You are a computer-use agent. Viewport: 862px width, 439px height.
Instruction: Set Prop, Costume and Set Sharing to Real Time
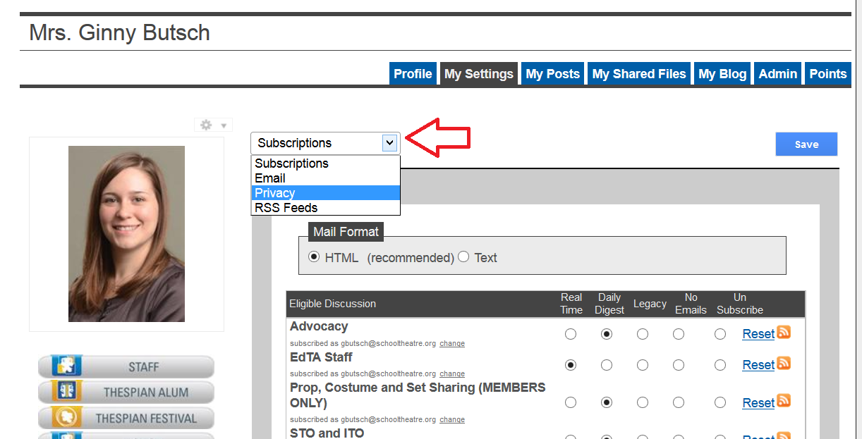pyautogui.click(x=571, y=402)
